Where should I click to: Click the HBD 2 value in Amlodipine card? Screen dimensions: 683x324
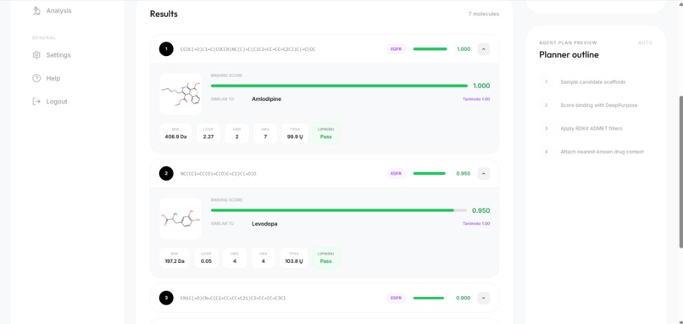coord(237,137)
